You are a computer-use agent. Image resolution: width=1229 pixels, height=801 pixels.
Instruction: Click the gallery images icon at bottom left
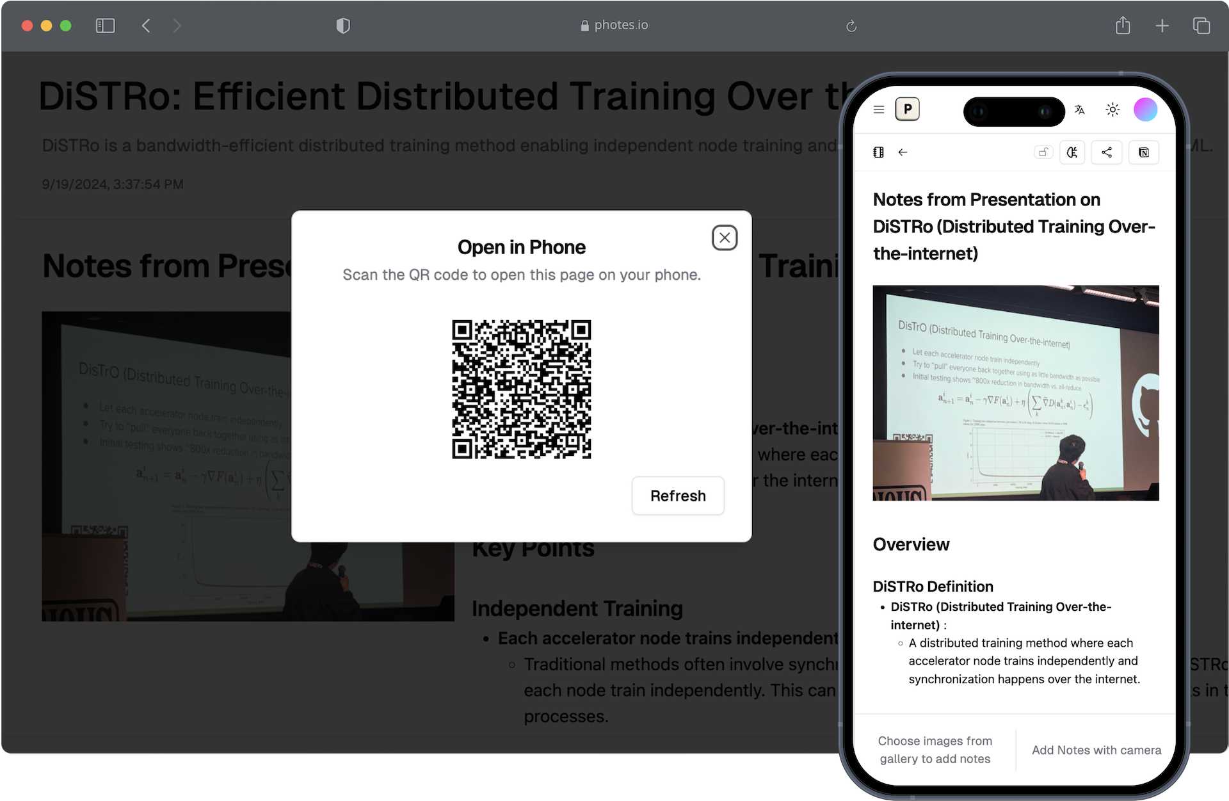coord(935,749)
